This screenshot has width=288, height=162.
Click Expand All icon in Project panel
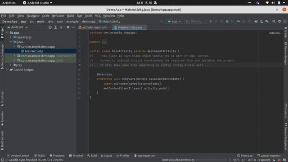click(55, 27)
